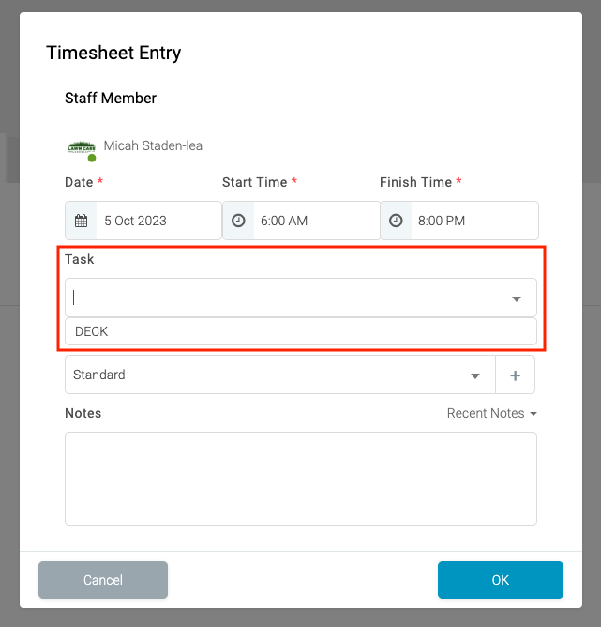Viewport: 601px width, 627px height.
Task: Click the Timesheet Entry dialog title
Action: click(113, 53)
